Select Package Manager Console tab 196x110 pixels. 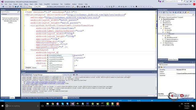(55, 98)
